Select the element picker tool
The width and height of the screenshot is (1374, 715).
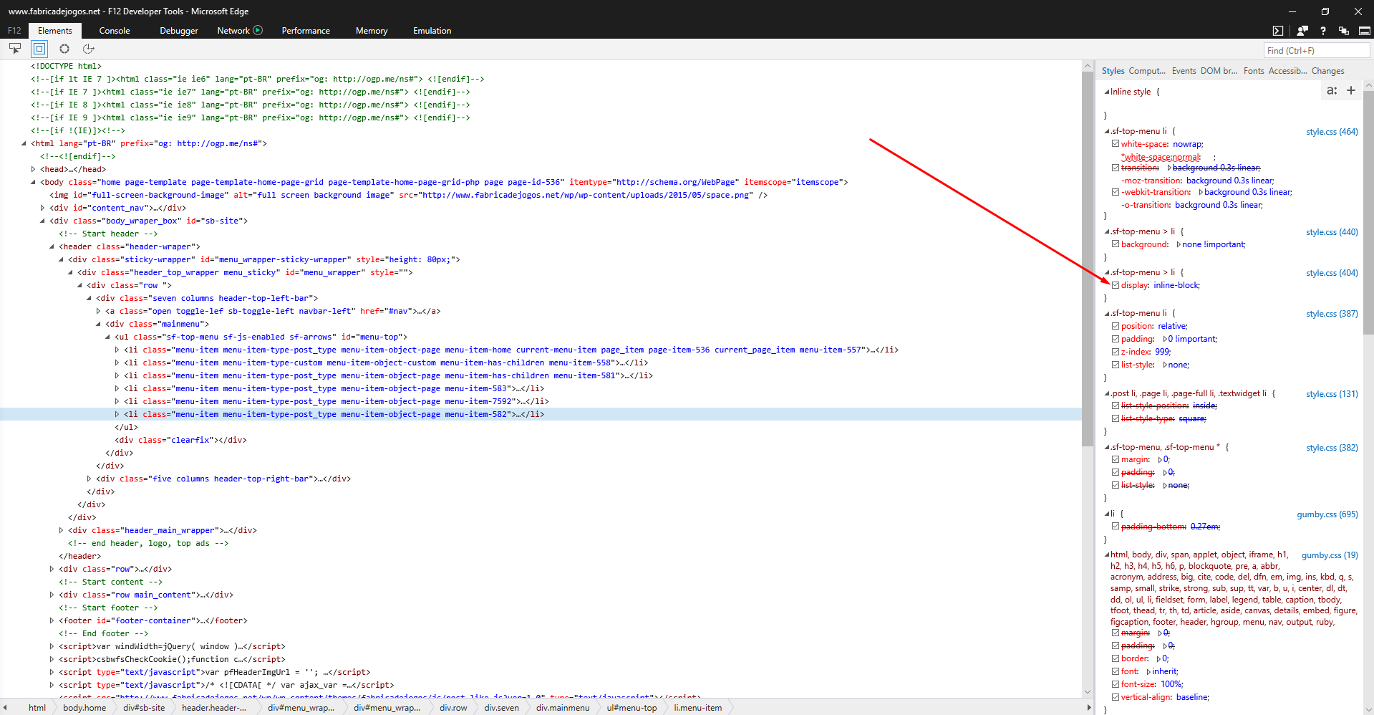pos(15,49)
